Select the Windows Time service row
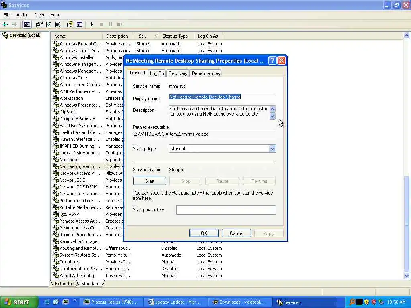 (73, 78)
